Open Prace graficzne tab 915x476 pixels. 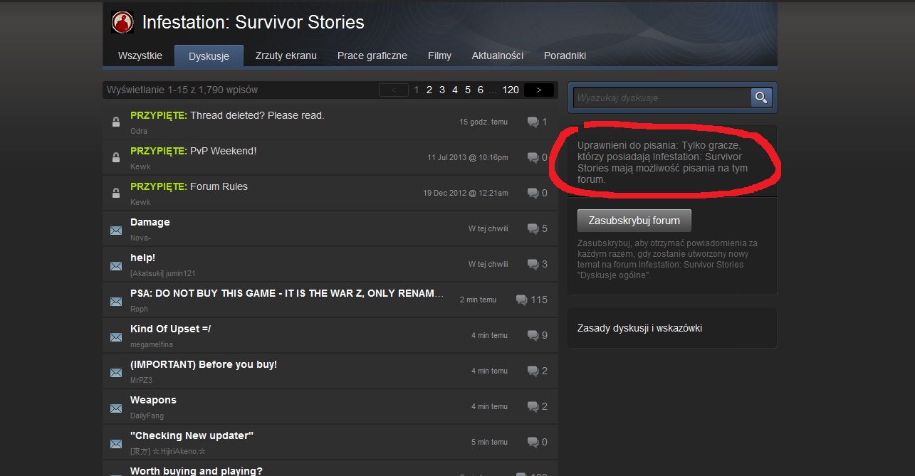(372, 55)
